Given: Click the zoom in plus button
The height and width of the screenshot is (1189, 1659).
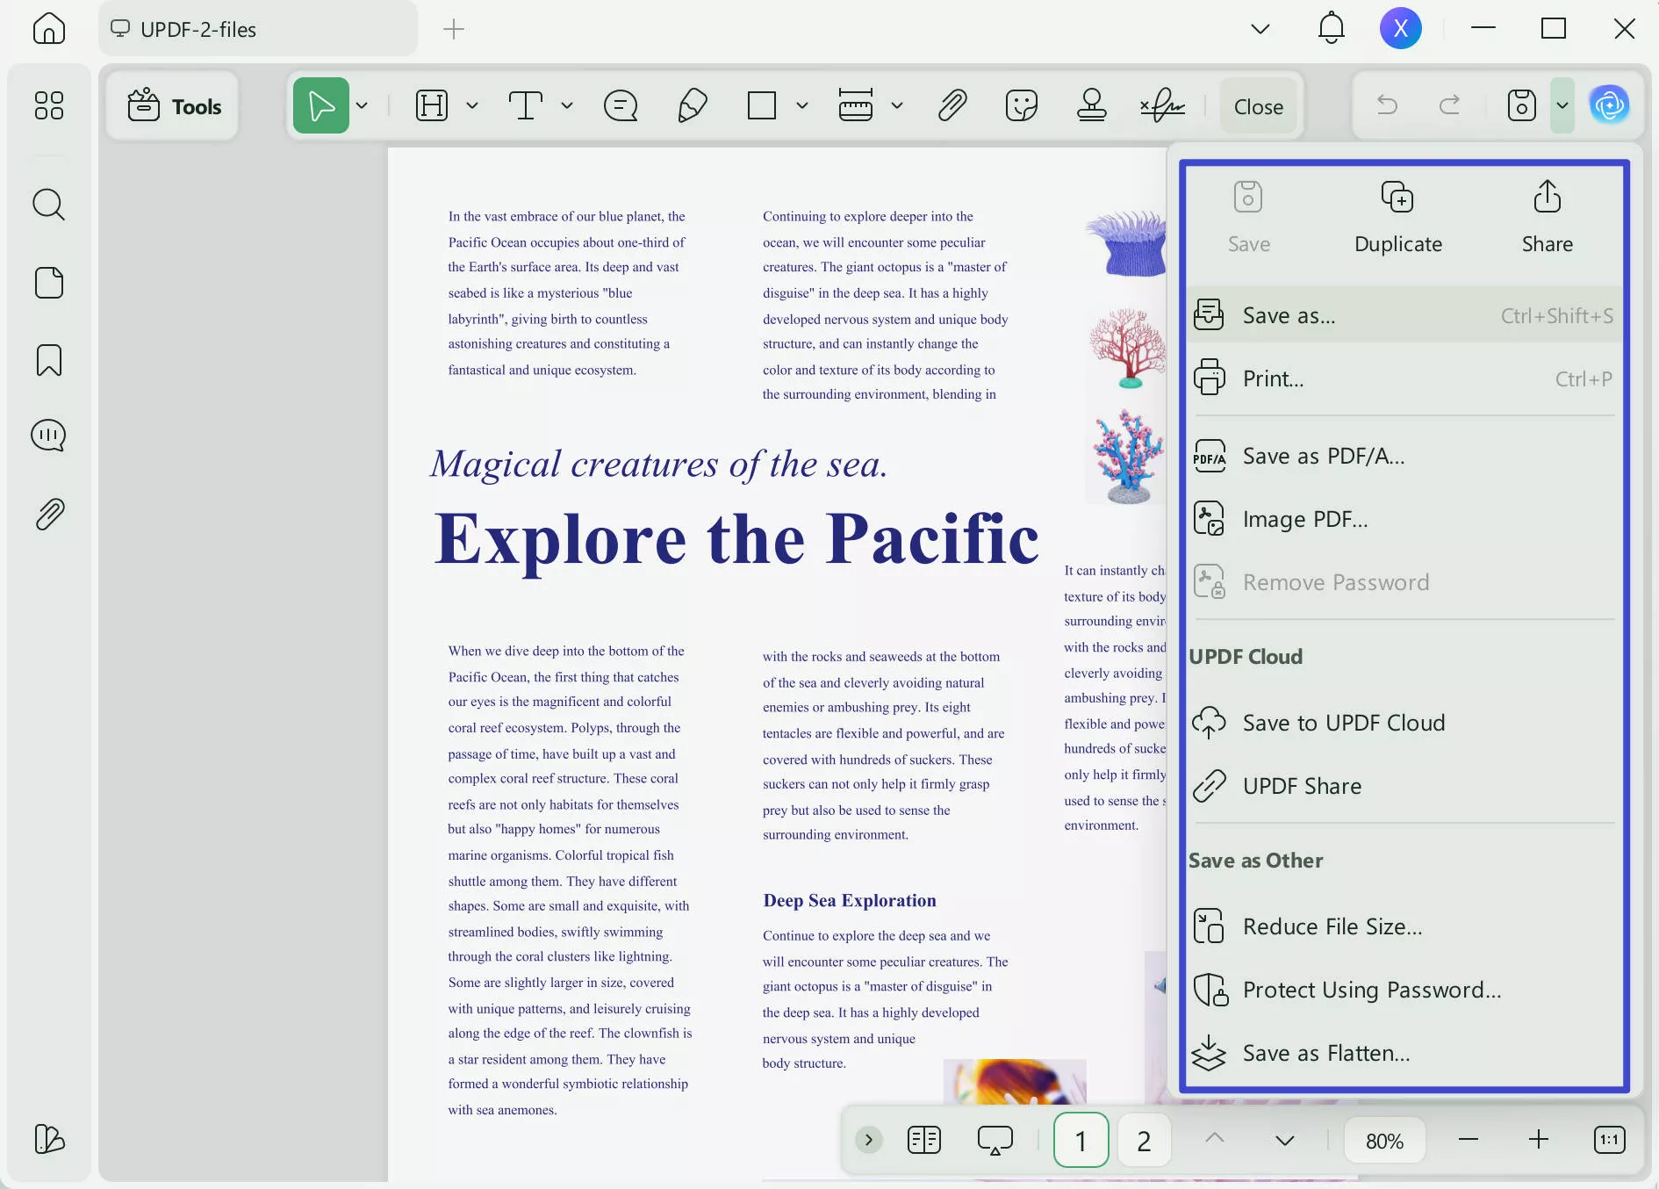Looking at the screenshot, I should click(1538, 1140).
